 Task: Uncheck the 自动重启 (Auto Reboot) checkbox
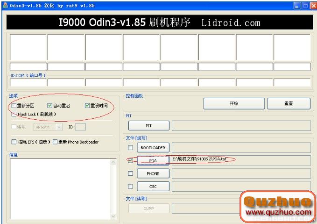point(49,106)
